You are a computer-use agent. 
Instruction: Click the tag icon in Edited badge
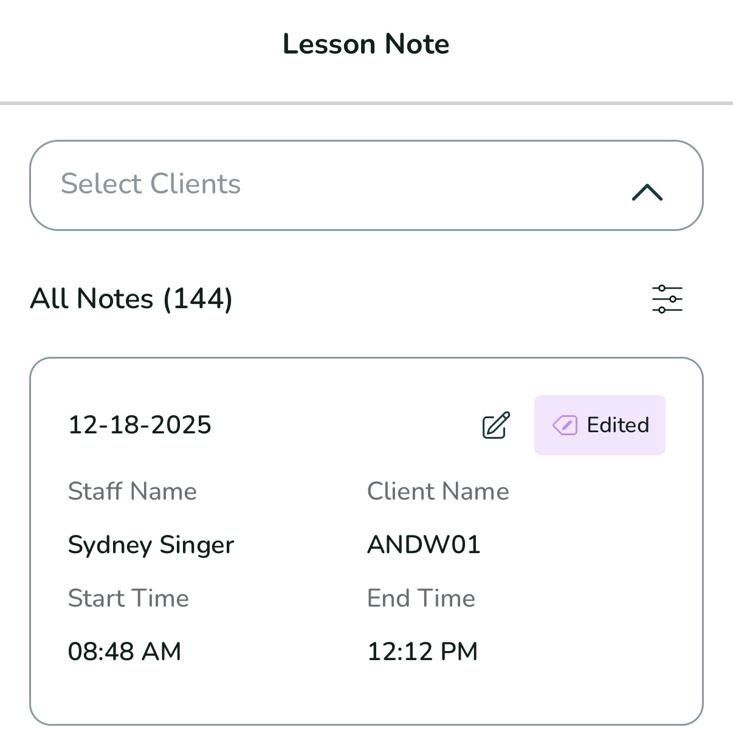point(565,425)
